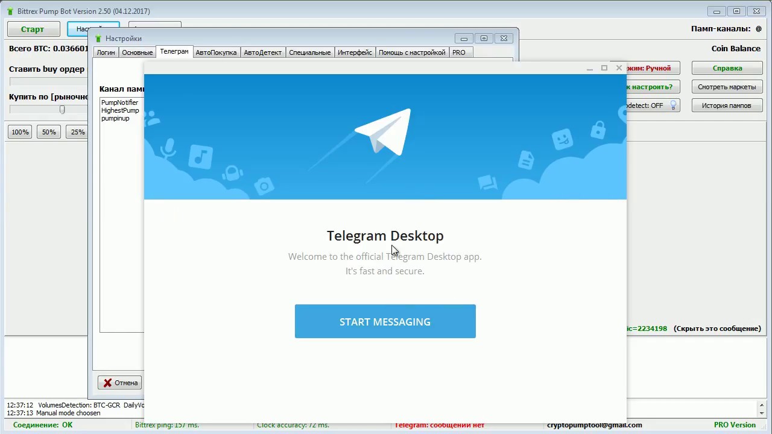Screen dimensions: 772x434
Task: Click the Режим: Ручной mode button
Action: [653, 68]
